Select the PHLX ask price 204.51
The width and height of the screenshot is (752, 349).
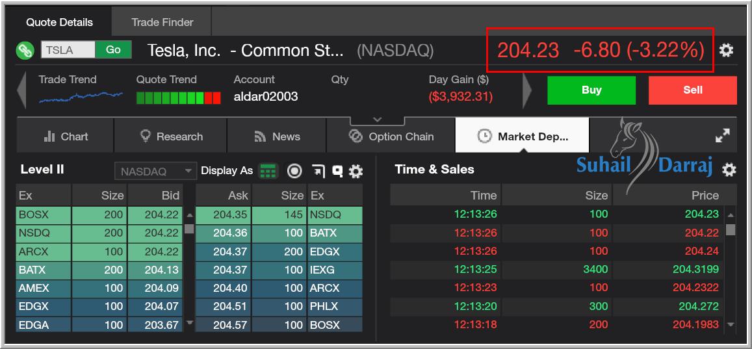[x=223, y=306]
